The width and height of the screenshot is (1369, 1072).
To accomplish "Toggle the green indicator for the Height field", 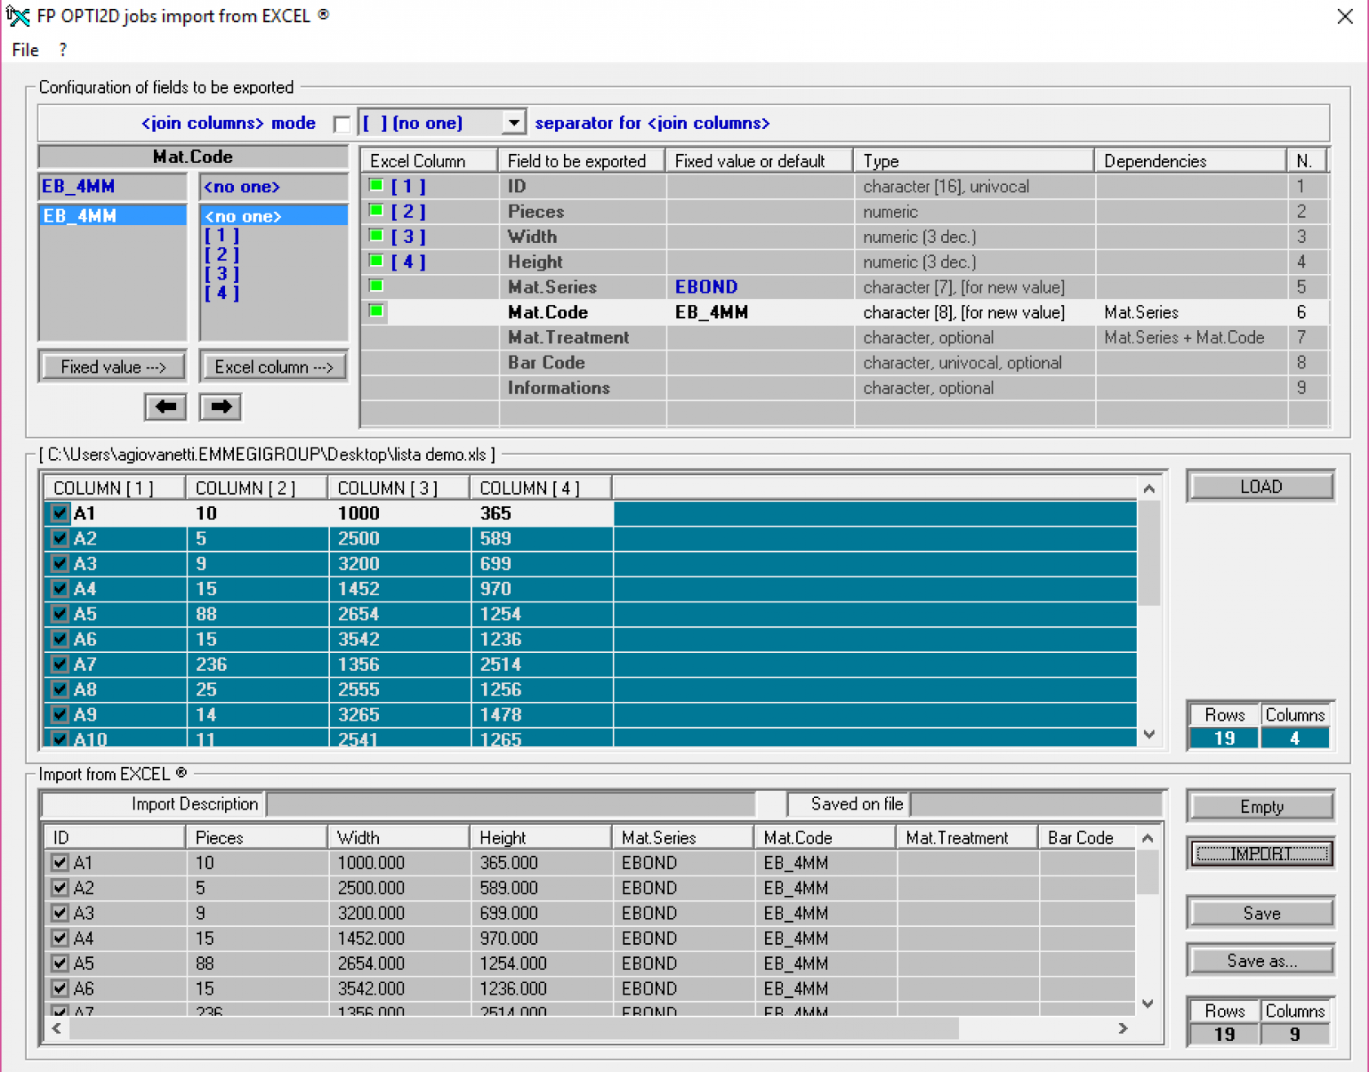I will click(376, 262).
